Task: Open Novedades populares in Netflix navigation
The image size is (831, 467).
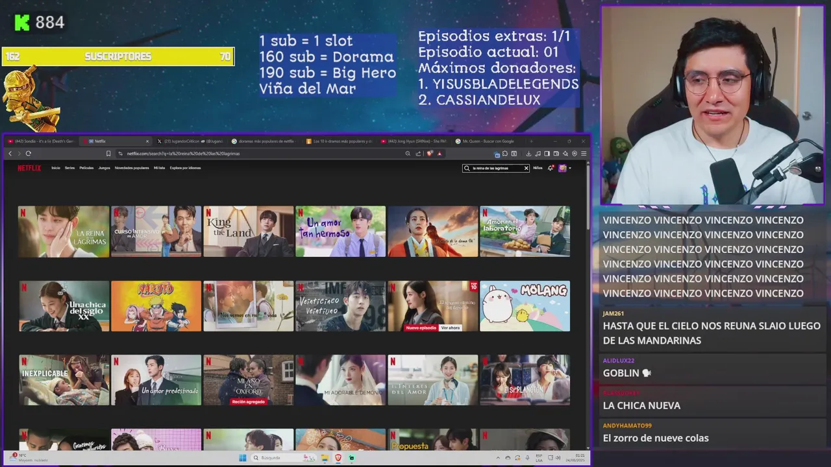Action: [132, 168]
